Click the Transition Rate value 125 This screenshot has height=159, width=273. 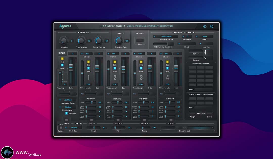tap(127, 41)
